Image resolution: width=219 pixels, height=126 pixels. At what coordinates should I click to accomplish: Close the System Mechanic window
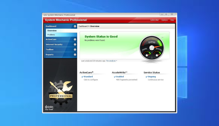172,14
